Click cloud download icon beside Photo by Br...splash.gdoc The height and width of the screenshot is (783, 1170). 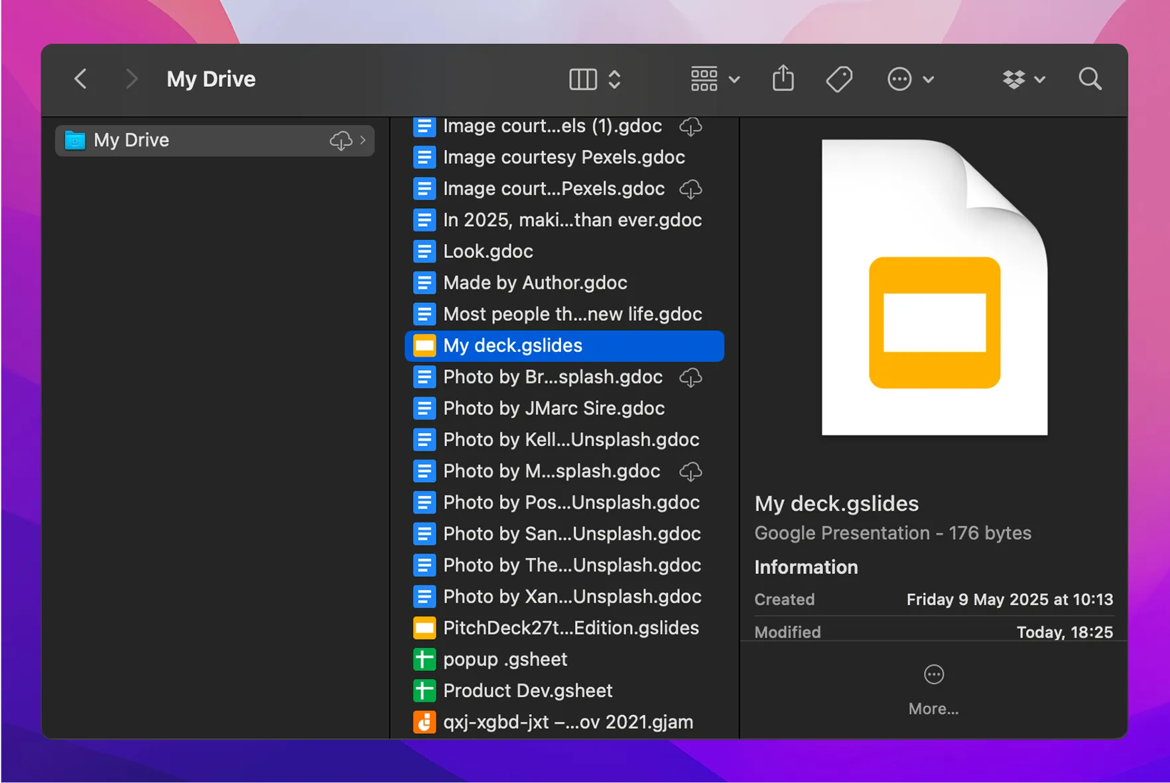(x=690, y=377)
